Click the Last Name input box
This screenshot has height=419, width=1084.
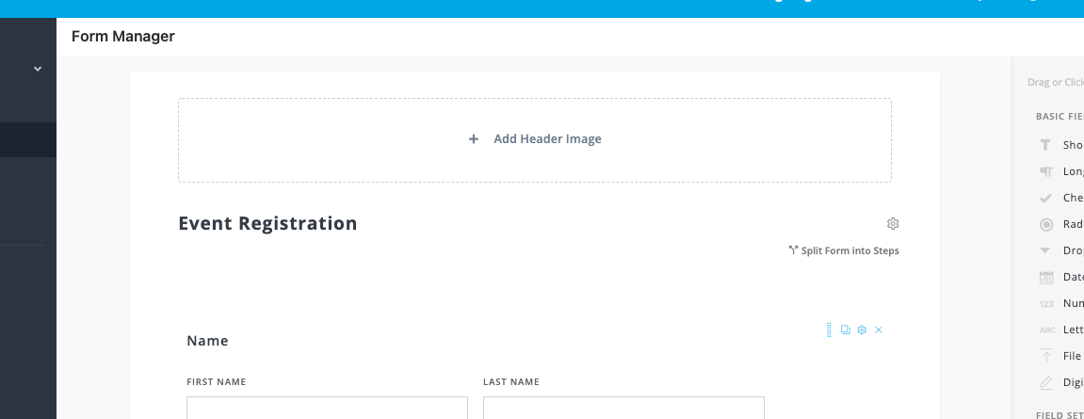623,409
